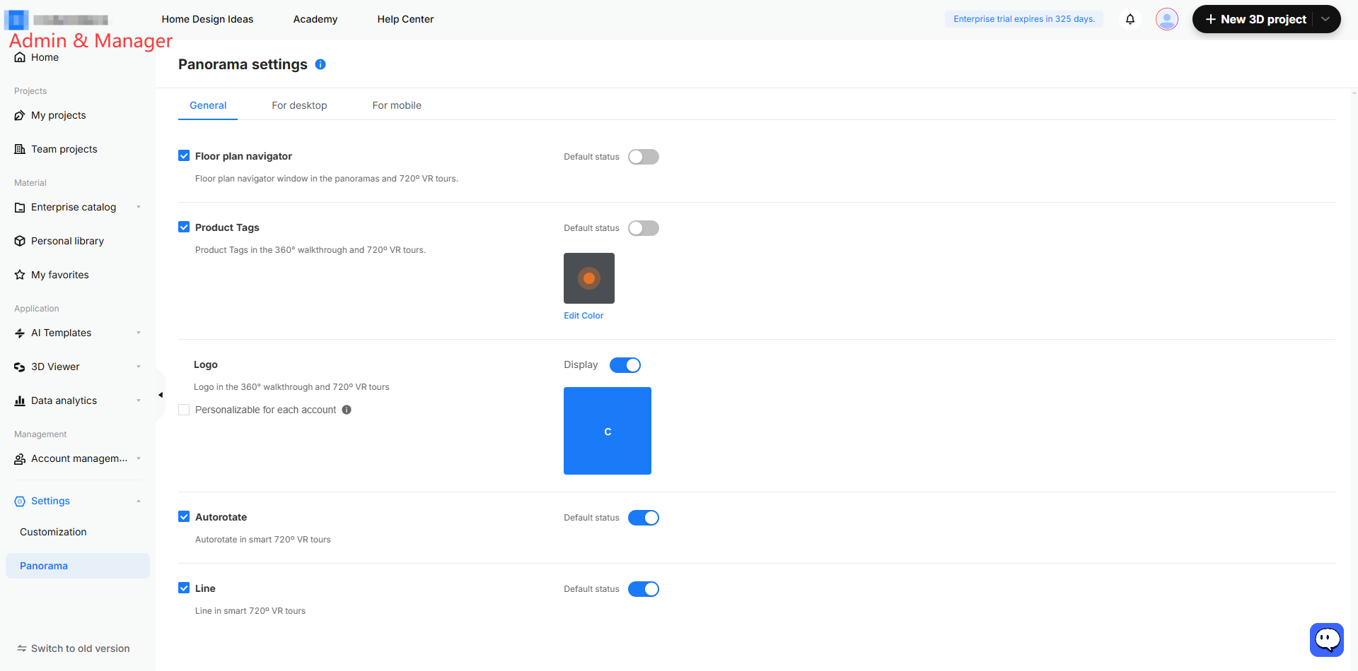Click the My projects pen icon
This screenshot has width=1358, height=671.
tap(20, 116)
